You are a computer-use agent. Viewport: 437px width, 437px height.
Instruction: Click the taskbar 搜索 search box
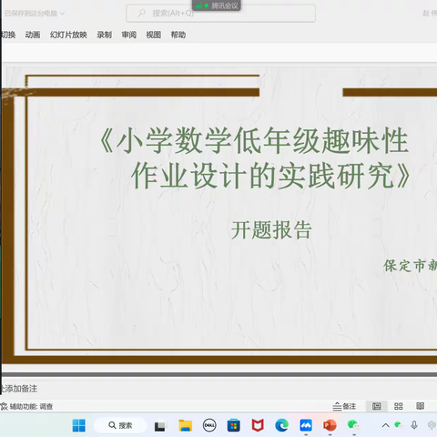point(120,425)
